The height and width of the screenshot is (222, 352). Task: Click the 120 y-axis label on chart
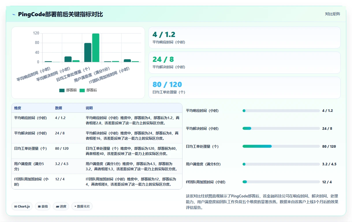(x=36, y=33)
